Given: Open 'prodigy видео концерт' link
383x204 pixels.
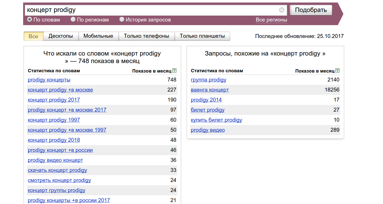Looking at the screenshot, I should 55,160.
